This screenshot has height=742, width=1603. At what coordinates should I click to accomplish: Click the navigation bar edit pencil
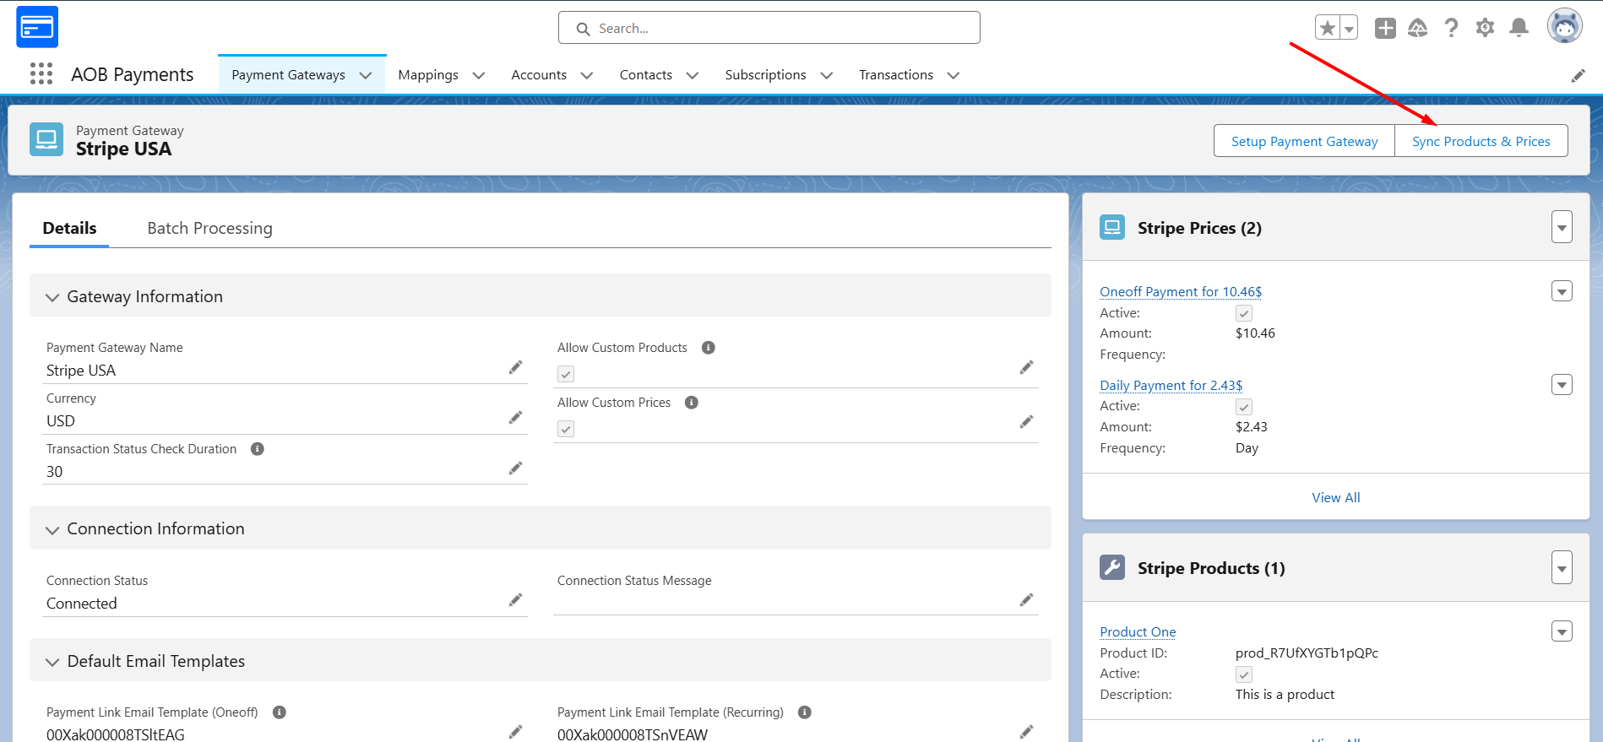pos(1578,76)
